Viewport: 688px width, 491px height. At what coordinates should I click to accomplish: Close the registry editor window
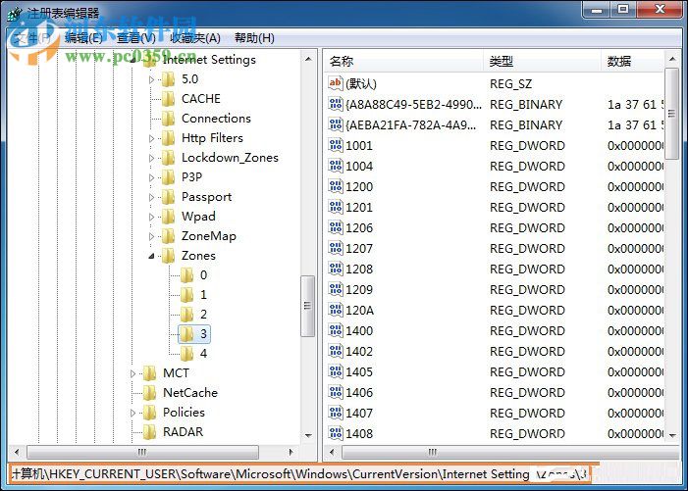[659, 9]
